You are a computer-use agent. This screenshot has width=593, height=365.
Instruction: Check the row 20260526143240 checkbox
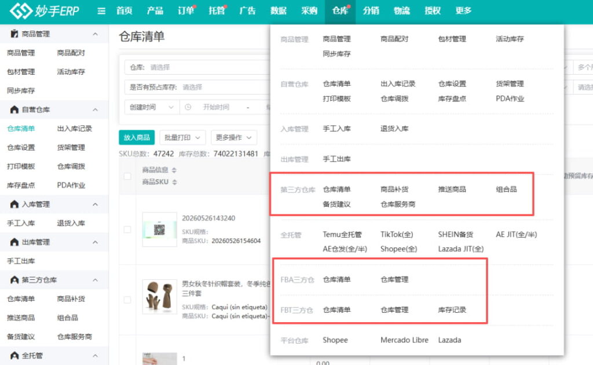click(127, 229)
